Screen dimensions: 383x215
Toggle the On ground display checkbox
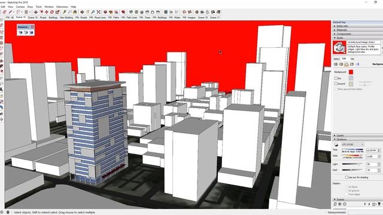tap(346, 191)
